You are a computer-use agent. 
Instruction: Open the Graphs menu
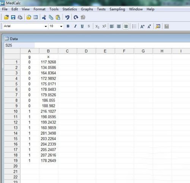[87, 9]
